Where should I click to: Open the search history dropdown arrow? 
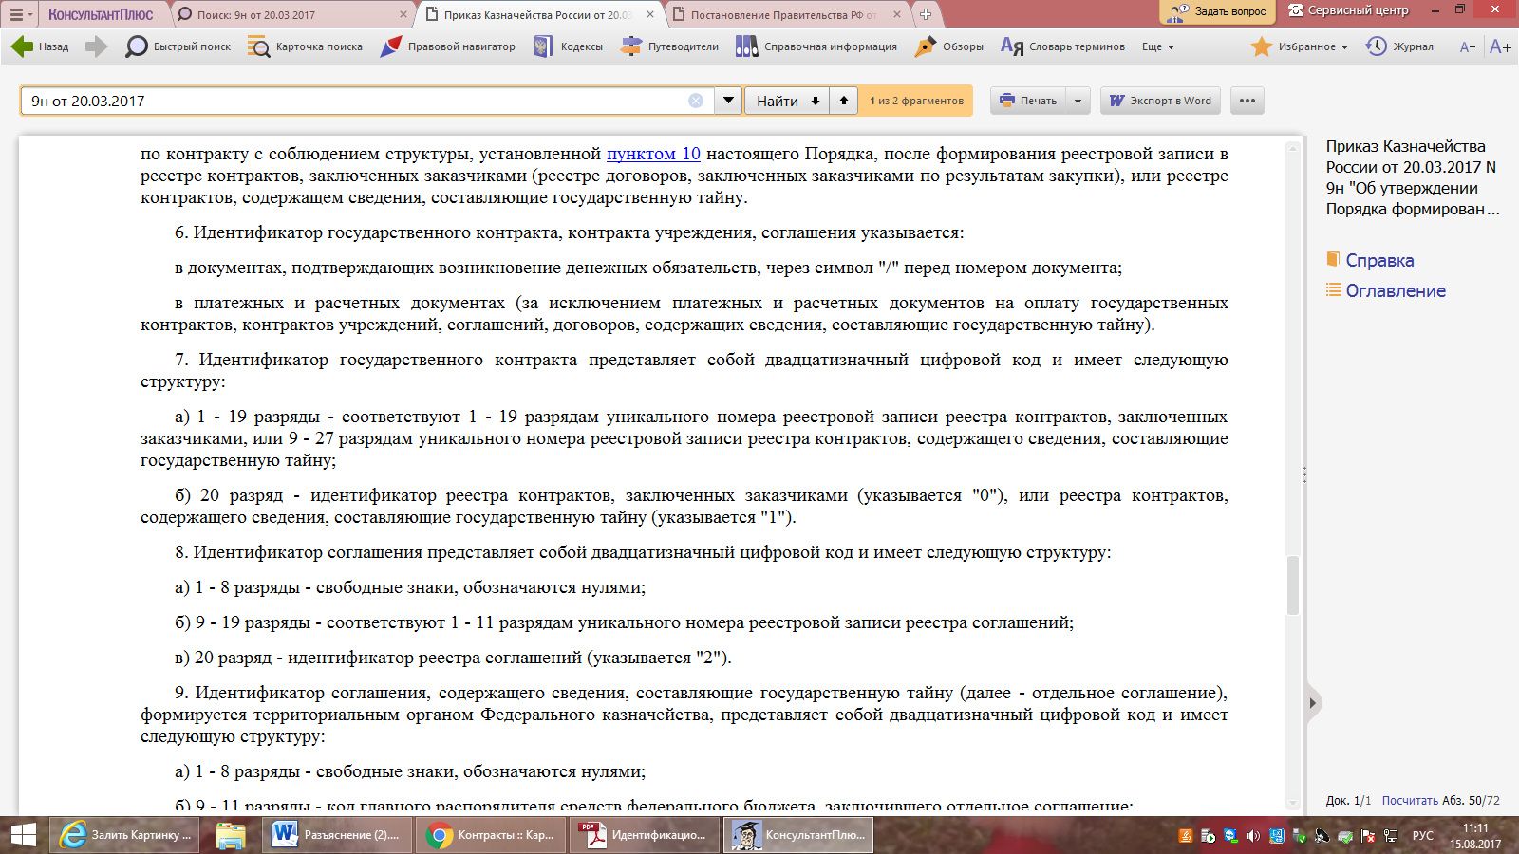[x=728, y=101]
